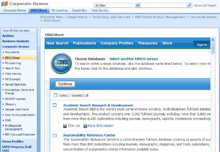Open Professional Development in sidebar
This screenshot has width=220, height=152.
[14, 127]
